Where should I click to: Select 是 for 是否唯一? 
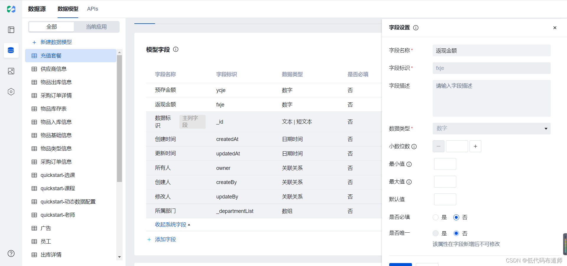(436, 233)
